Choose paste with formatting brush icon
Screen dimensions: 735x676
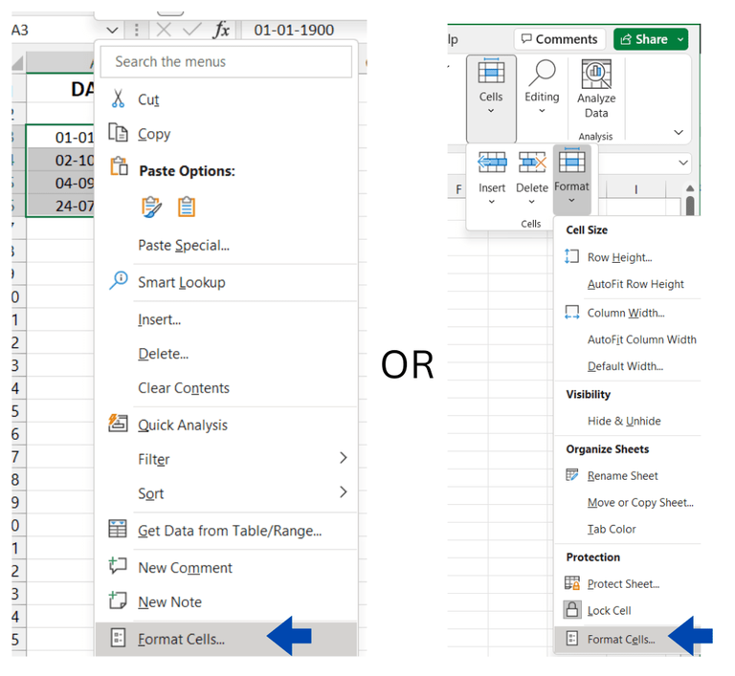point(151,207)
